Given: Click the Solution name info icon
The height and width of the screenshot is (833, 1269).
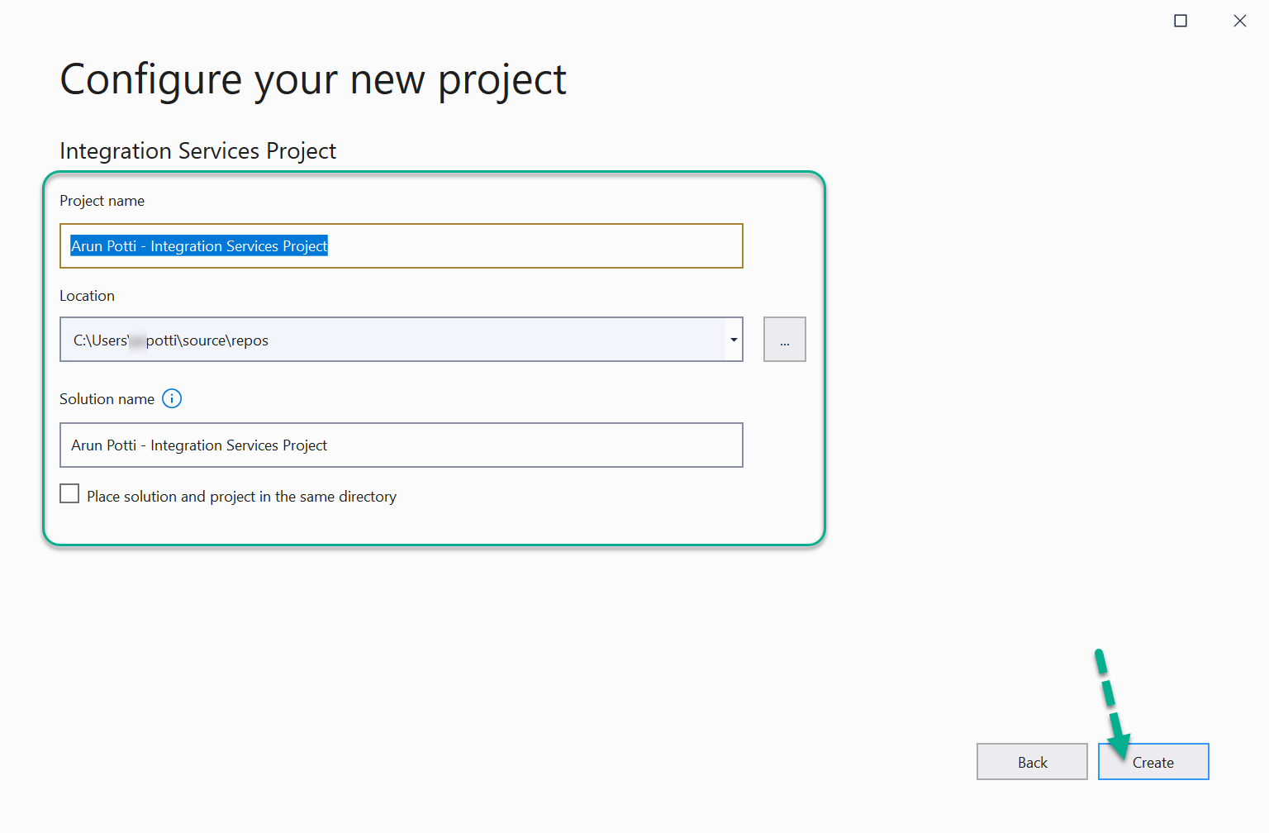Looking at the screenshot, I should [172, 398].
